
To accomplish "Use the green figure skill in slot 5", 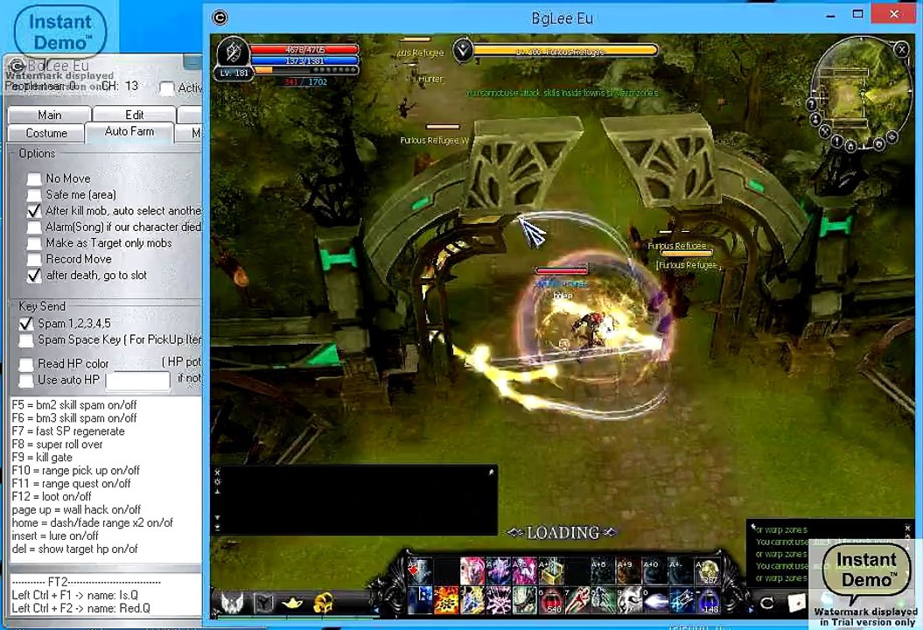I will click(524, 600).
